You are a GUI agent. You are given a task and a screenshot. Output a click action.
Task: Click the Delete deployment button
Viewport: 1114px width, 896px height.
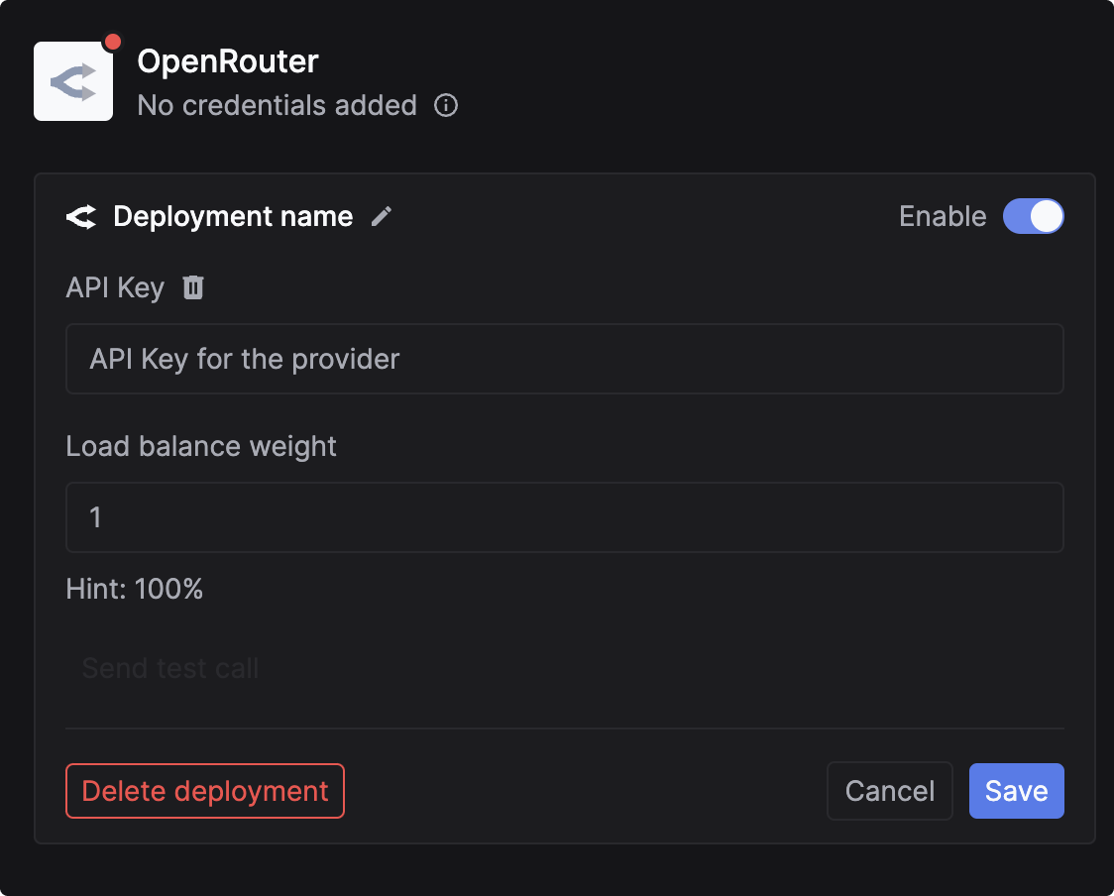pos(204,791)
